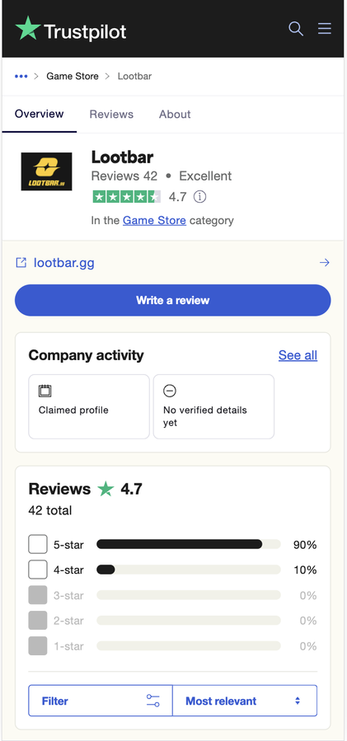This screenshot has height=741, width=347.
Task: Click the Trustpilot star logo
Action: [28, 28]
